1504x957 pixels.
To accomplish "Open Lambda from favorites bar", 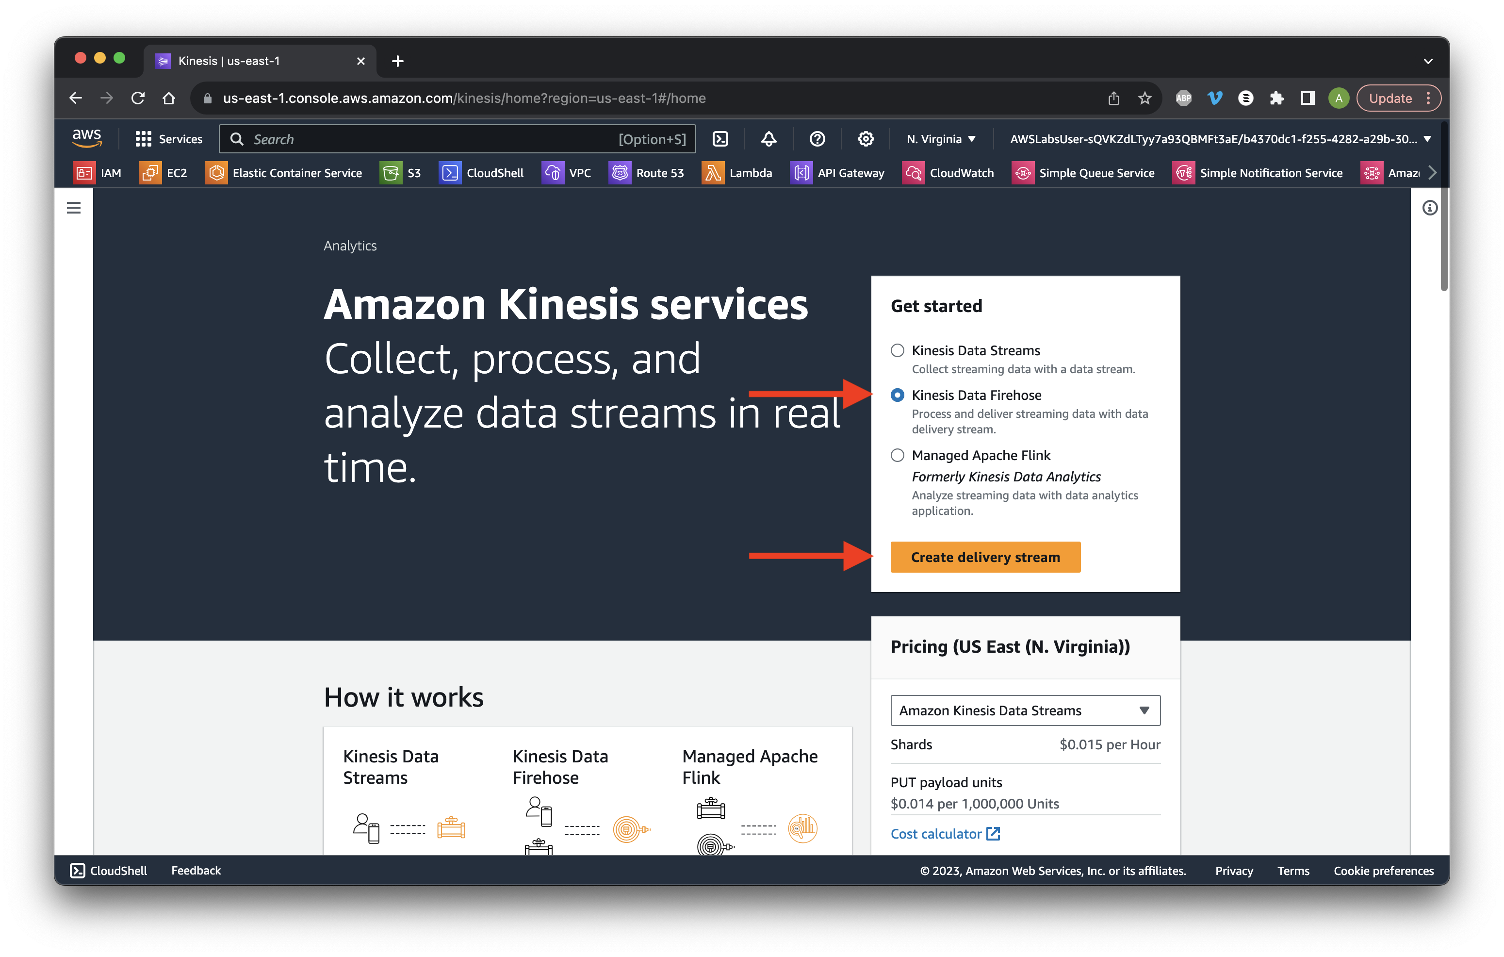I will coord(737,173).
